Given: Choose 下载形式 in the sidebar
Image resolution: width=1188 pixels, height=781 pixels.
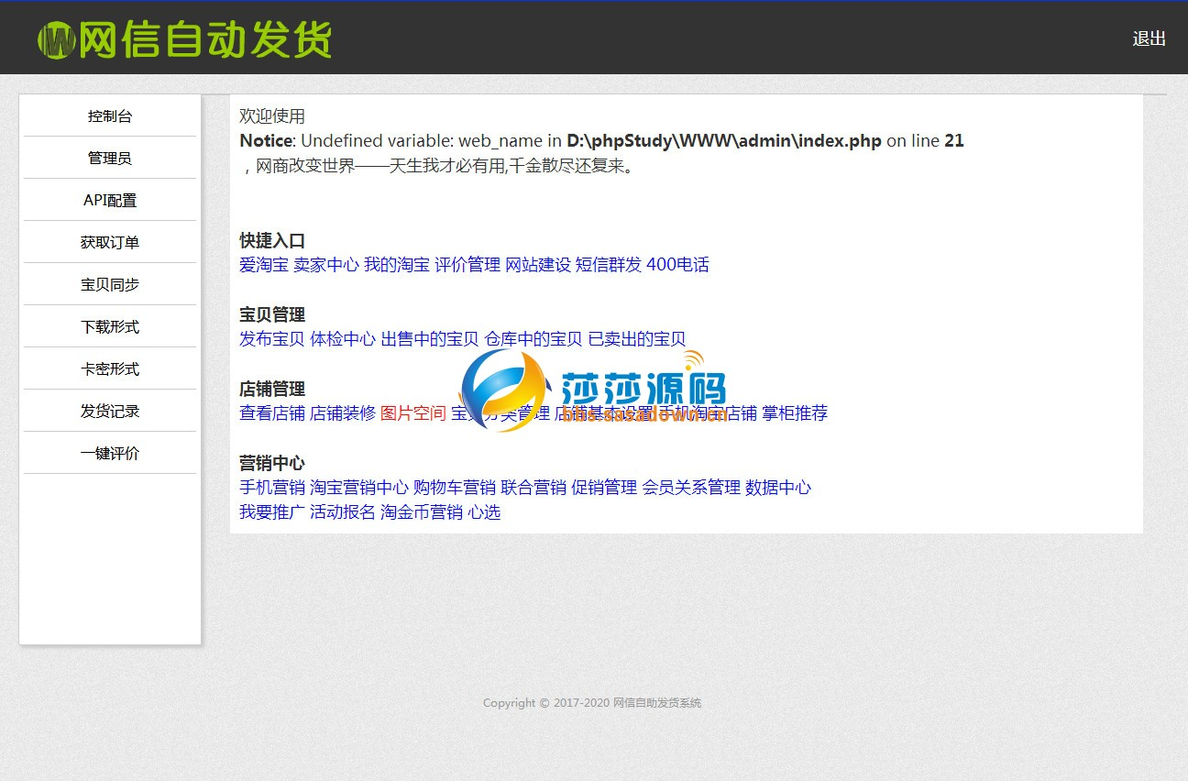Looking at the screenshot, I should coord(110,327).
